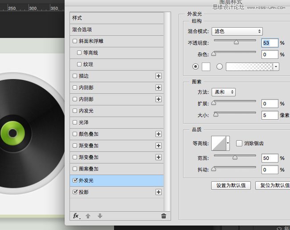Select the 内发光 effect row
The width and height of the screenshot is (290, 230).
point(117,111)
